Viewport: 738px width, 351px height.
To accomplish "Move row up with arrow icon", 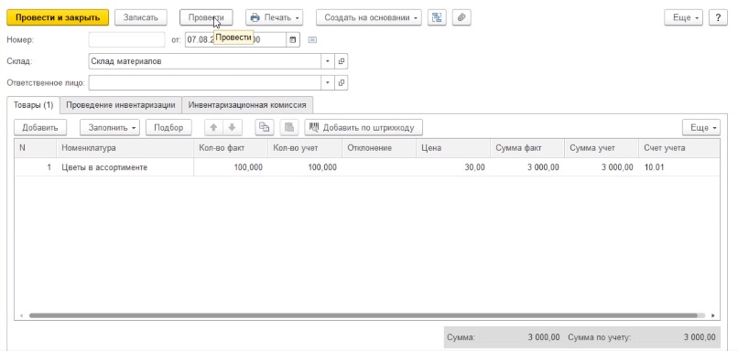I will [213, 127].
